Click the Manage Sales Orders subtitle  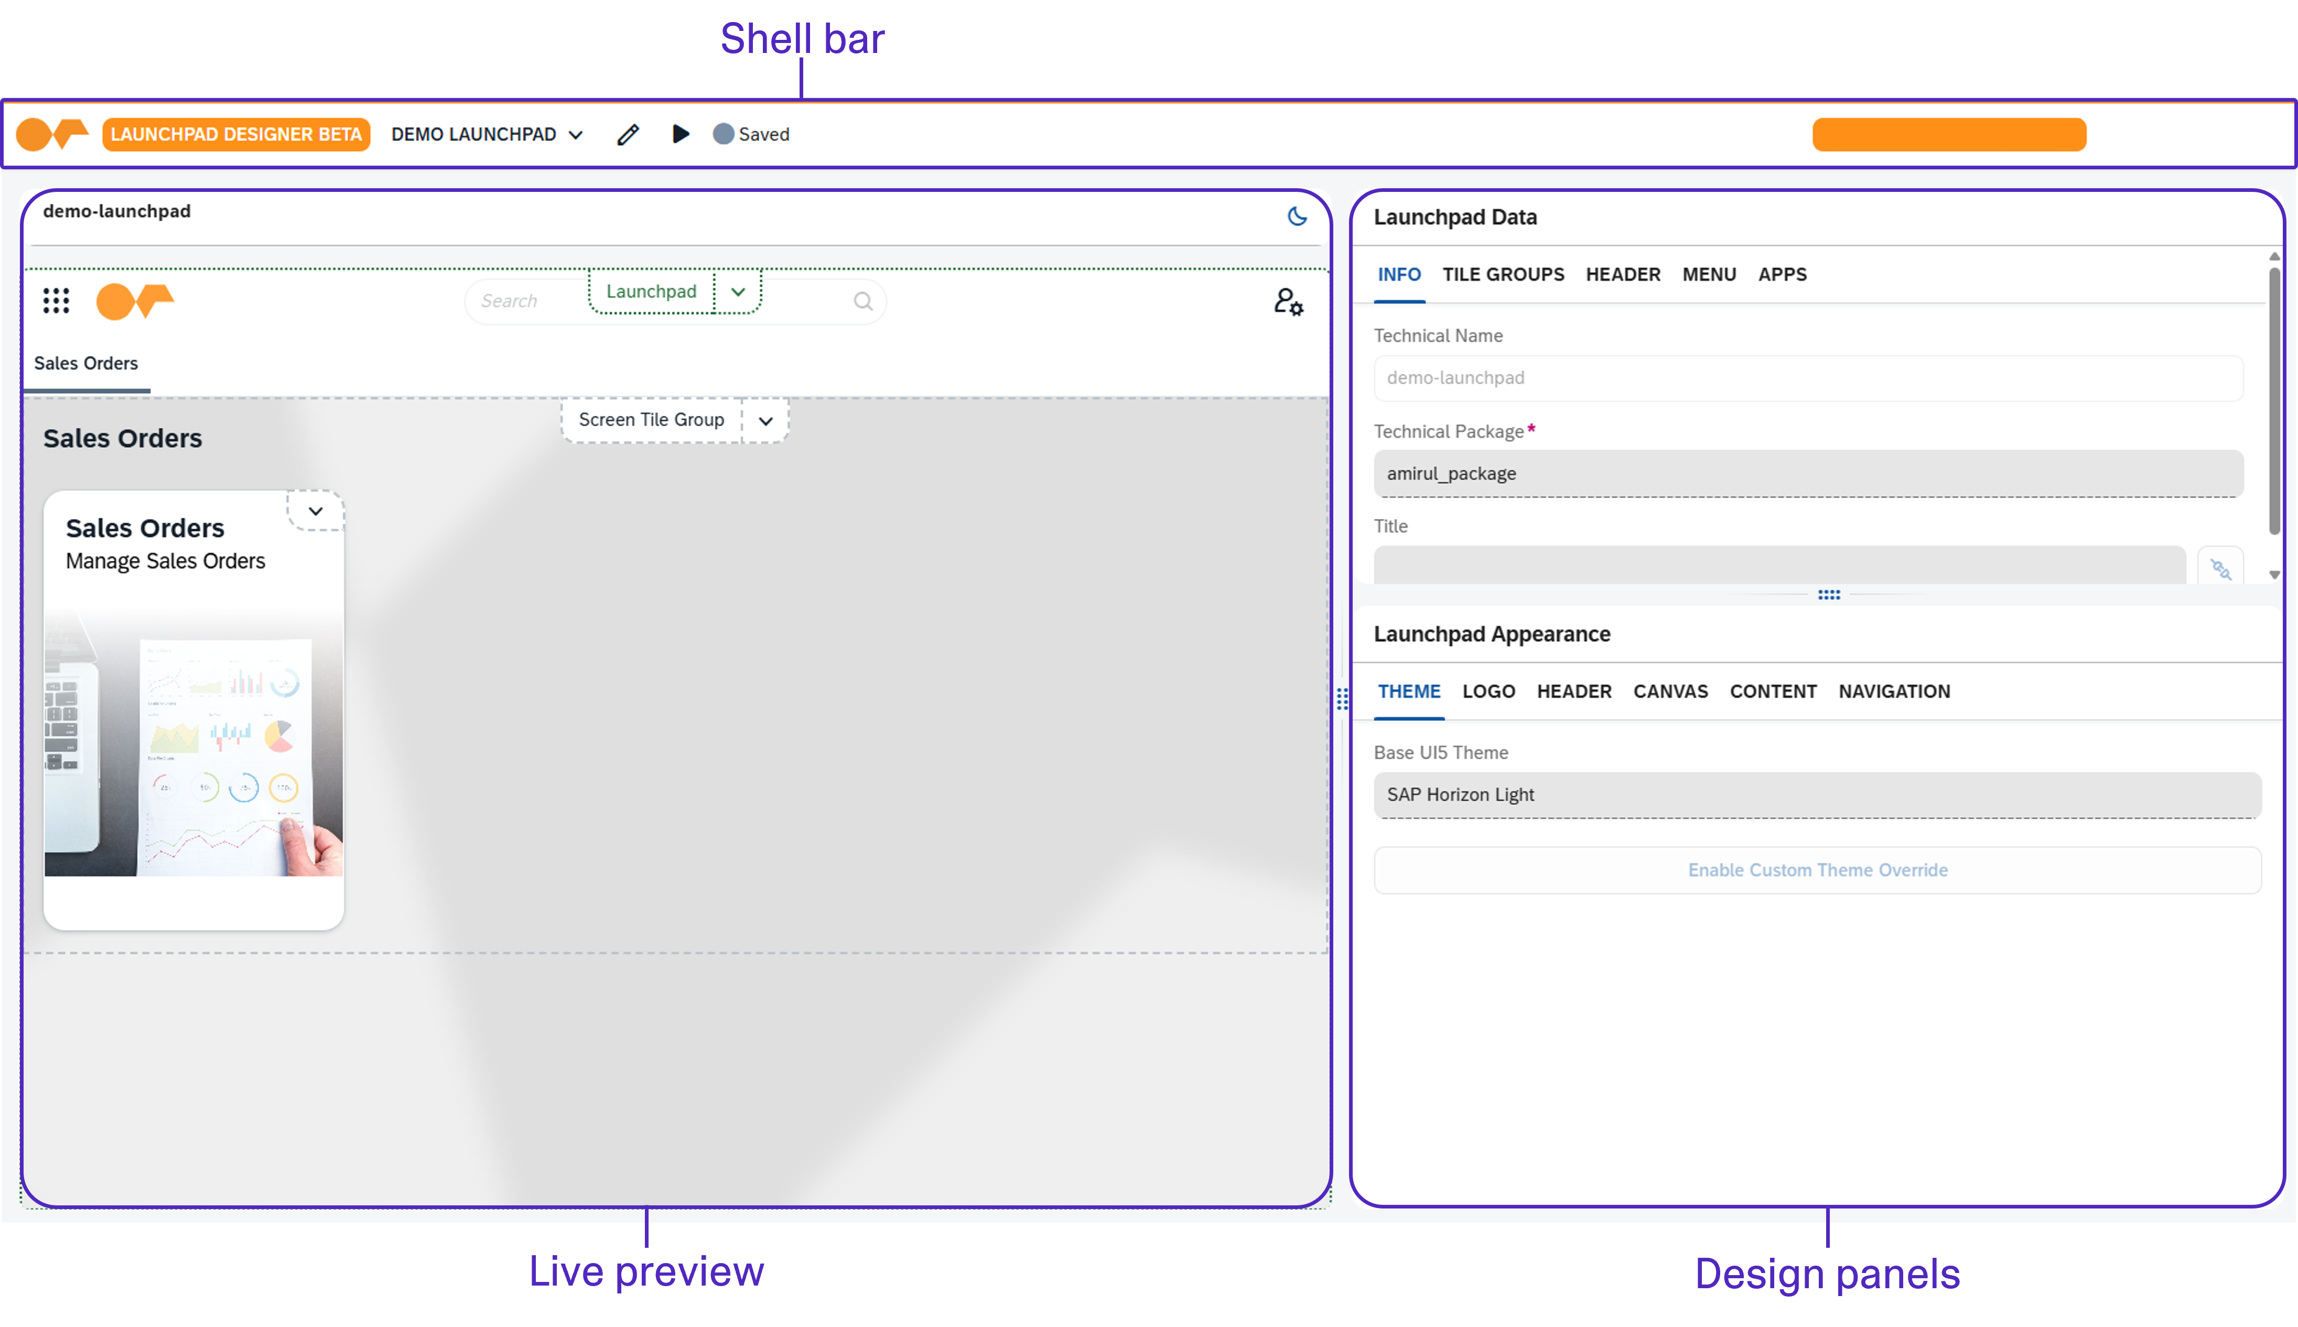tap(165, 562)
